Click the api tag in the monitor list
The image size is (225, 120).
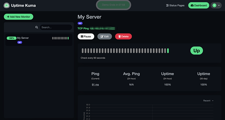click(20, 42)
